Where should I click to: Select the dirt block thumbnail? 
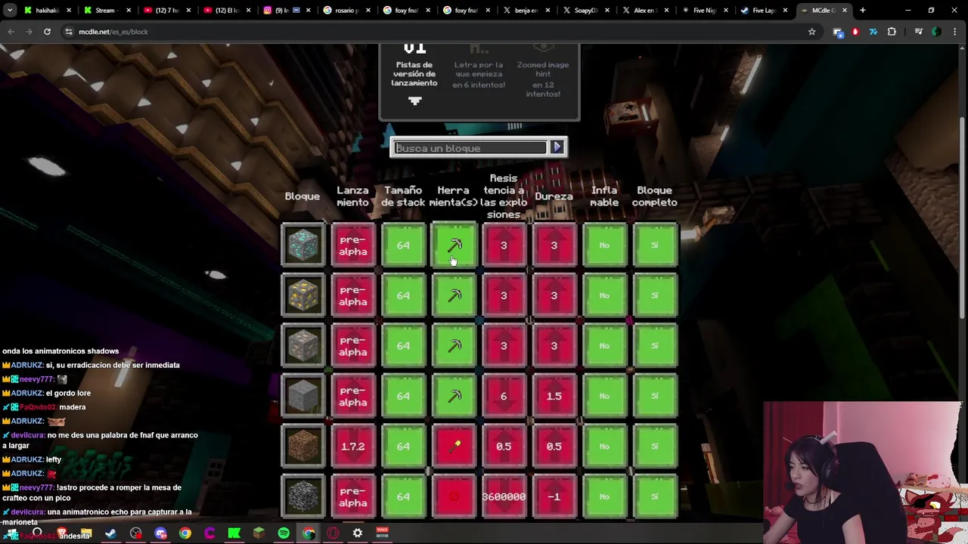(303, 447)
